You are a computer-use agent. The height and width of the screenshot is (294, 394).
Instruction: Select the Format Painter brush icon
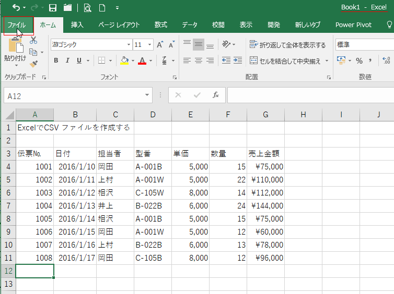tap(33, 64)
